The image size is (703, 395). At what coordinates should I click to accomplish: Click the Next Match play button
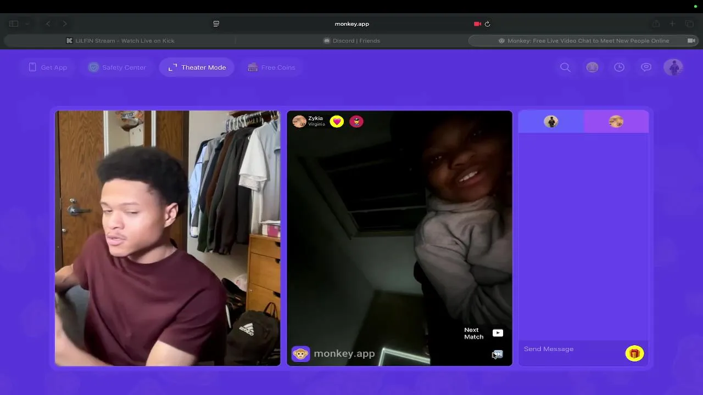(498, 333)
